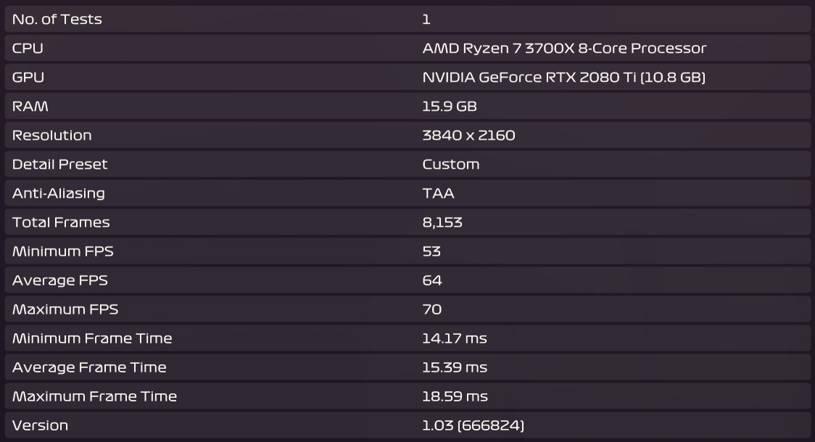Click the CPU row label
The width and height of the screenshot is (815, 442).
28,49
